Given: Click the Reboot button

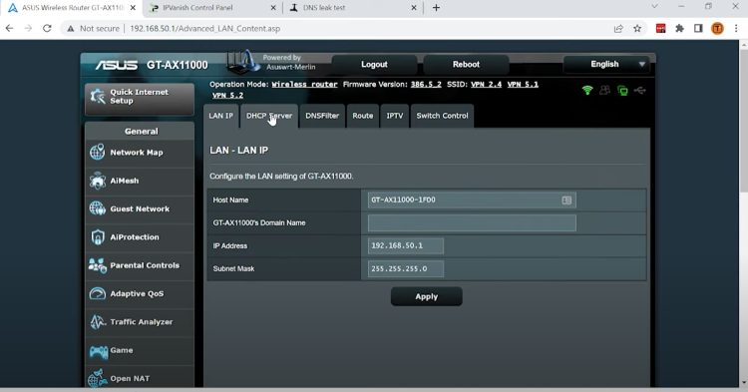Looking at the screenshot, I should click(466, 65).
